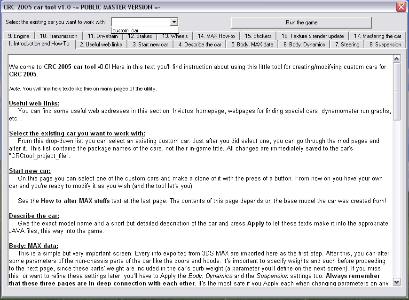409x300 pixels.
Task: Click the Run the game button
Action: click(x=301, y=22)
